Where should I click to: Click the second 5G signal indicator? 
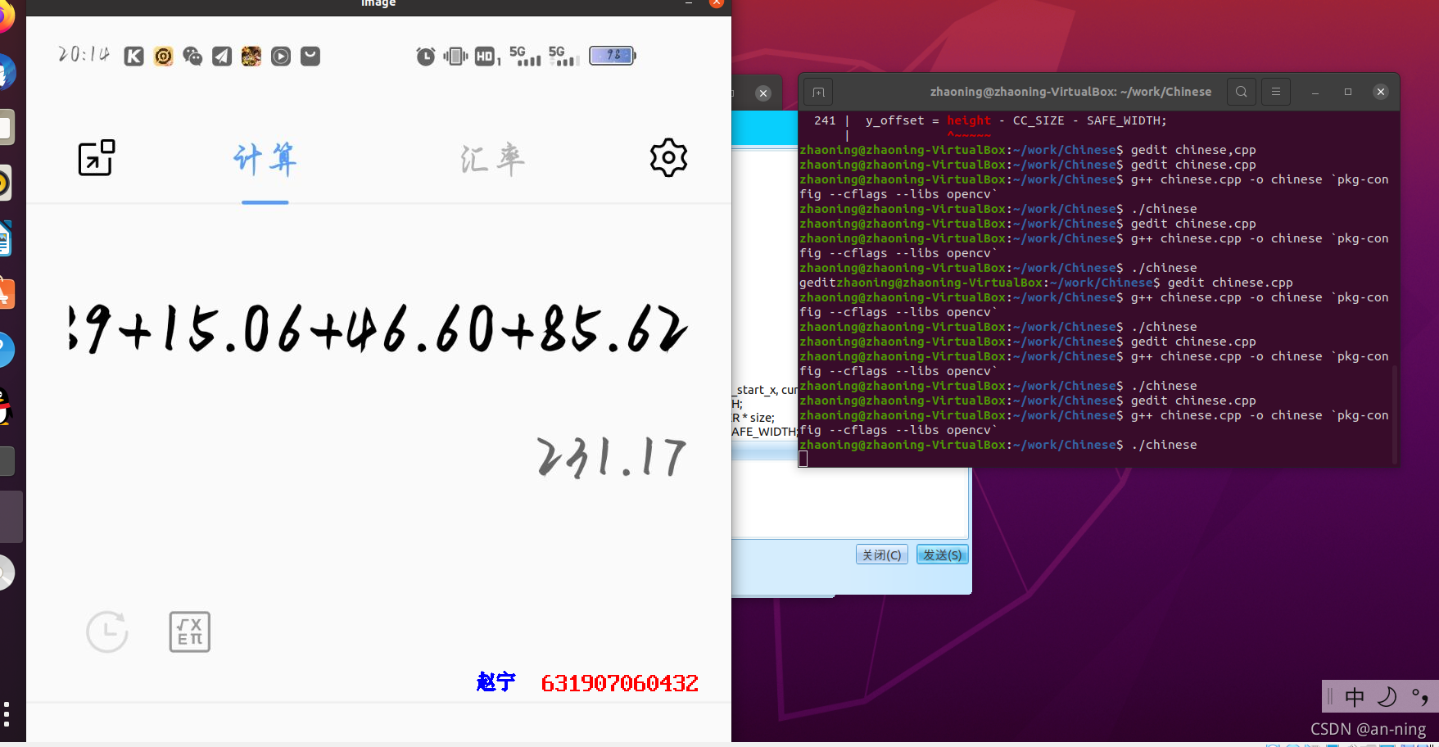coord(564,56)
